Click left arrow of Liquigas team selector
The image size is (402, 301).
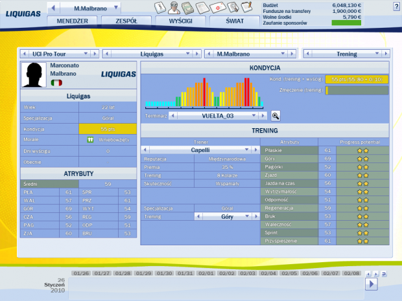(x=107, y=54)
